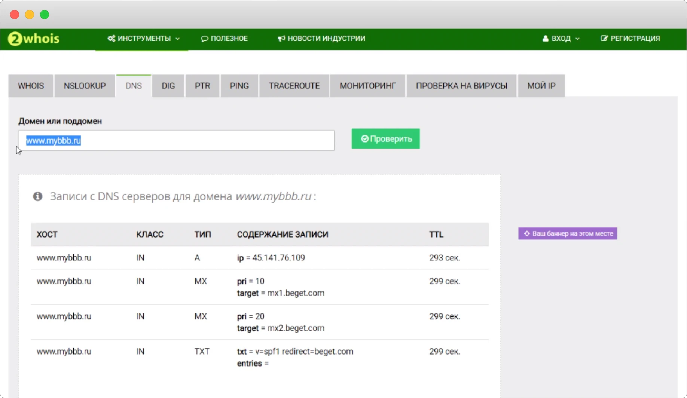Click the gear icon beside Инструменты
This screenshot has width=687, height=398.
tap(111, 38)
